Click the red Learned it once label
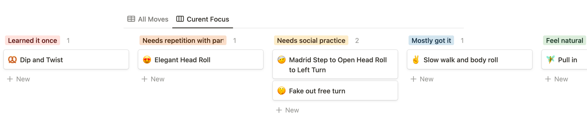The image size is (587, 121). point(32,41)
